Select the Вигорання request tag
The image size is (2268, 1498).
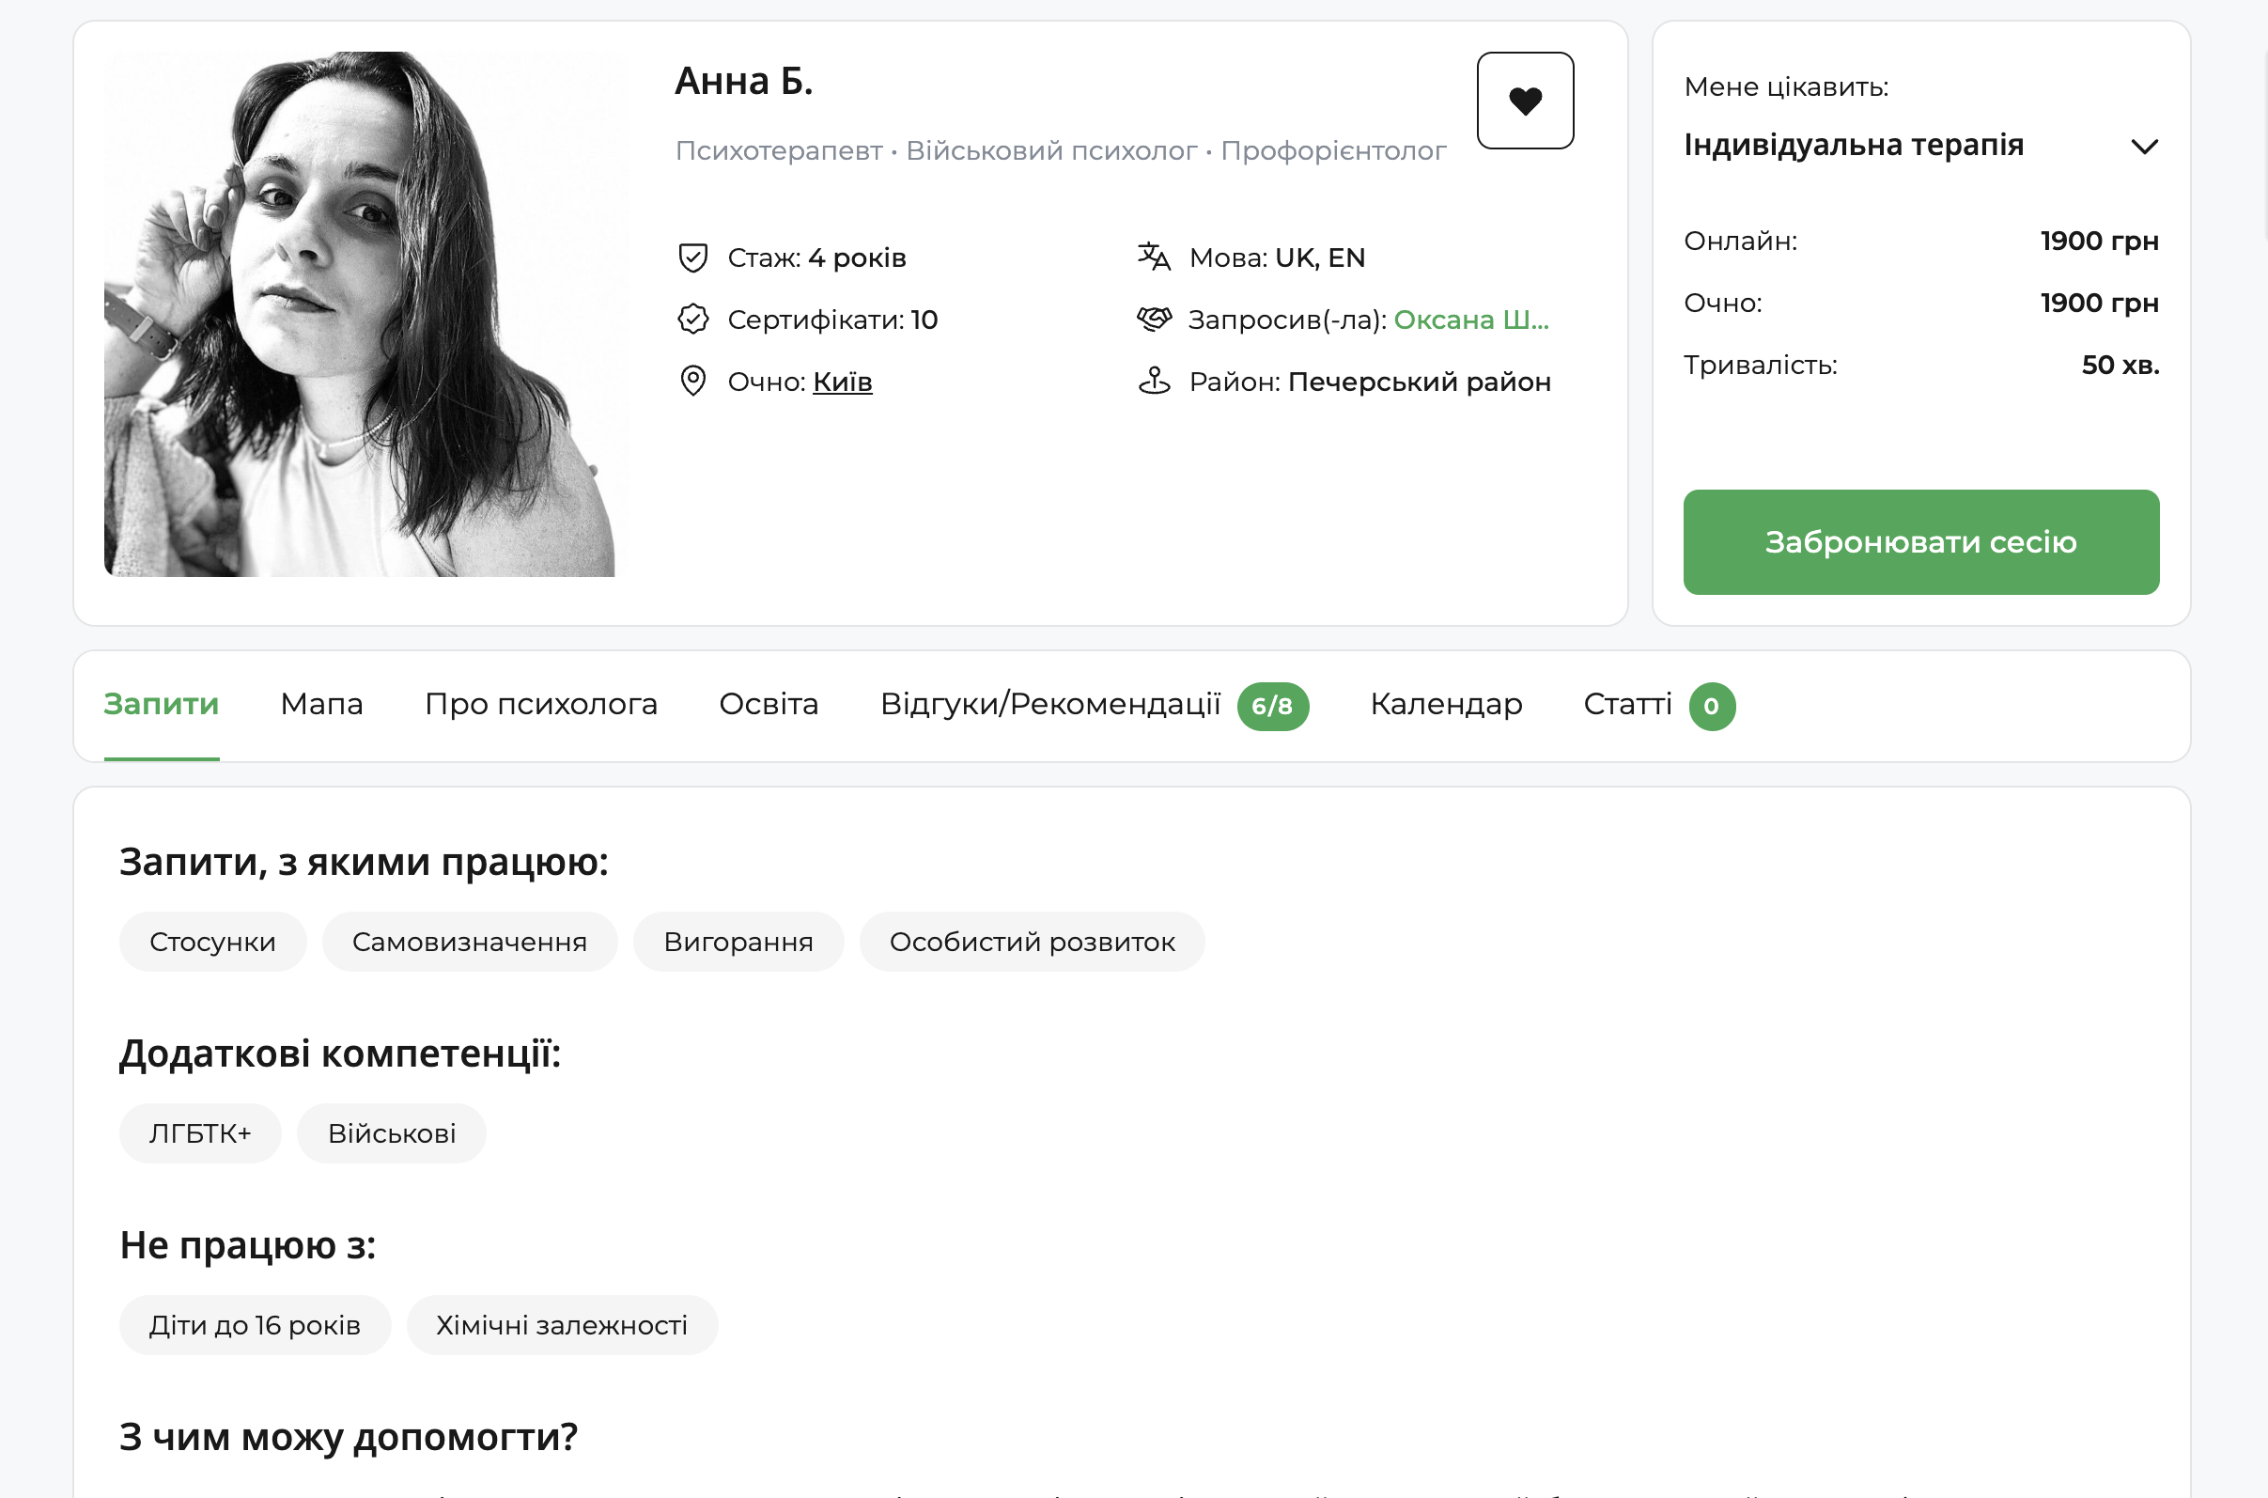tap(738, 942)
